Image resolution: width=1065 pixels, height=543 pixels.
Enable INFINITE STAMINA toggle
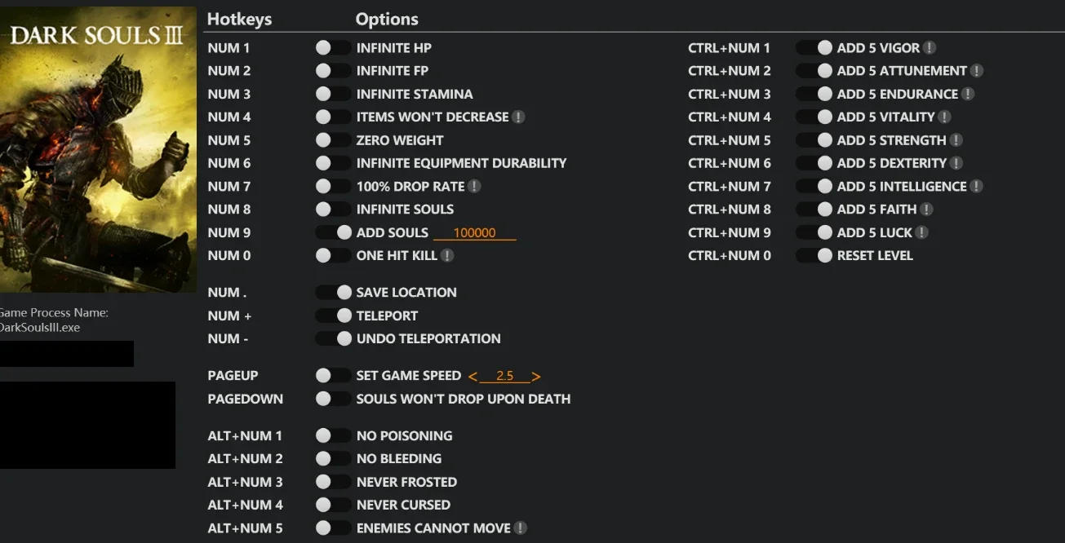coord(333,95)
